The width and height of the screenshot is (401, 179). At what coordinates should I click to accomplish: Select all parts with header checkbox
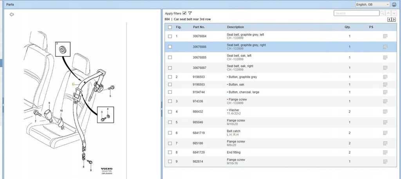click(x=170, y=27)
